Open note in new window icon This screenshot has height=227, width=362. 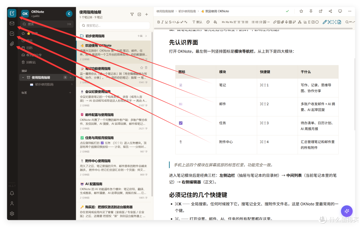click(321, 11)
